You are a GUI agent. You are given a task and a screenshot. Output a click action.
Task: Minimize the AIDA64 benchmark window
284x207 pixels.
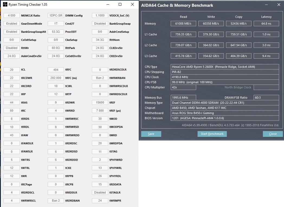[266, 5]
